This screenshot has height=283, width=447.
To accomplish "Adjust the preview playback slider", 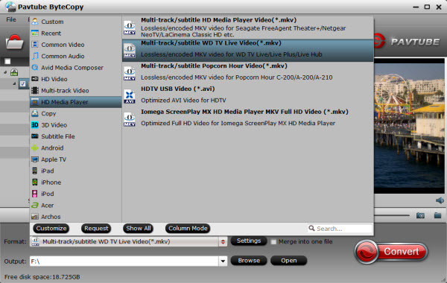I will [392, 215].
